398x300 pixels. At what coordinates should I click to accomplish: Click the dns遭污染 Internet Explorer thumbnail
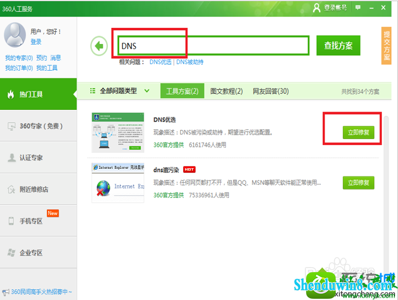(118, 183)
